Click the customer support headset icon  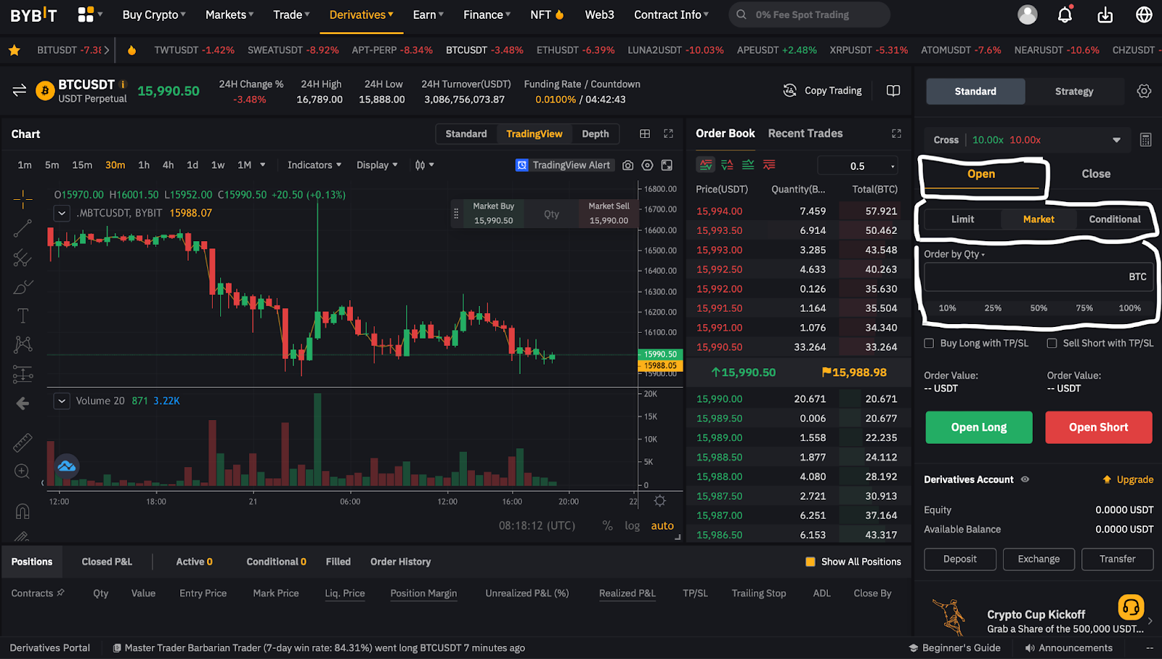pyautogui.click(x=1131, y=607)
